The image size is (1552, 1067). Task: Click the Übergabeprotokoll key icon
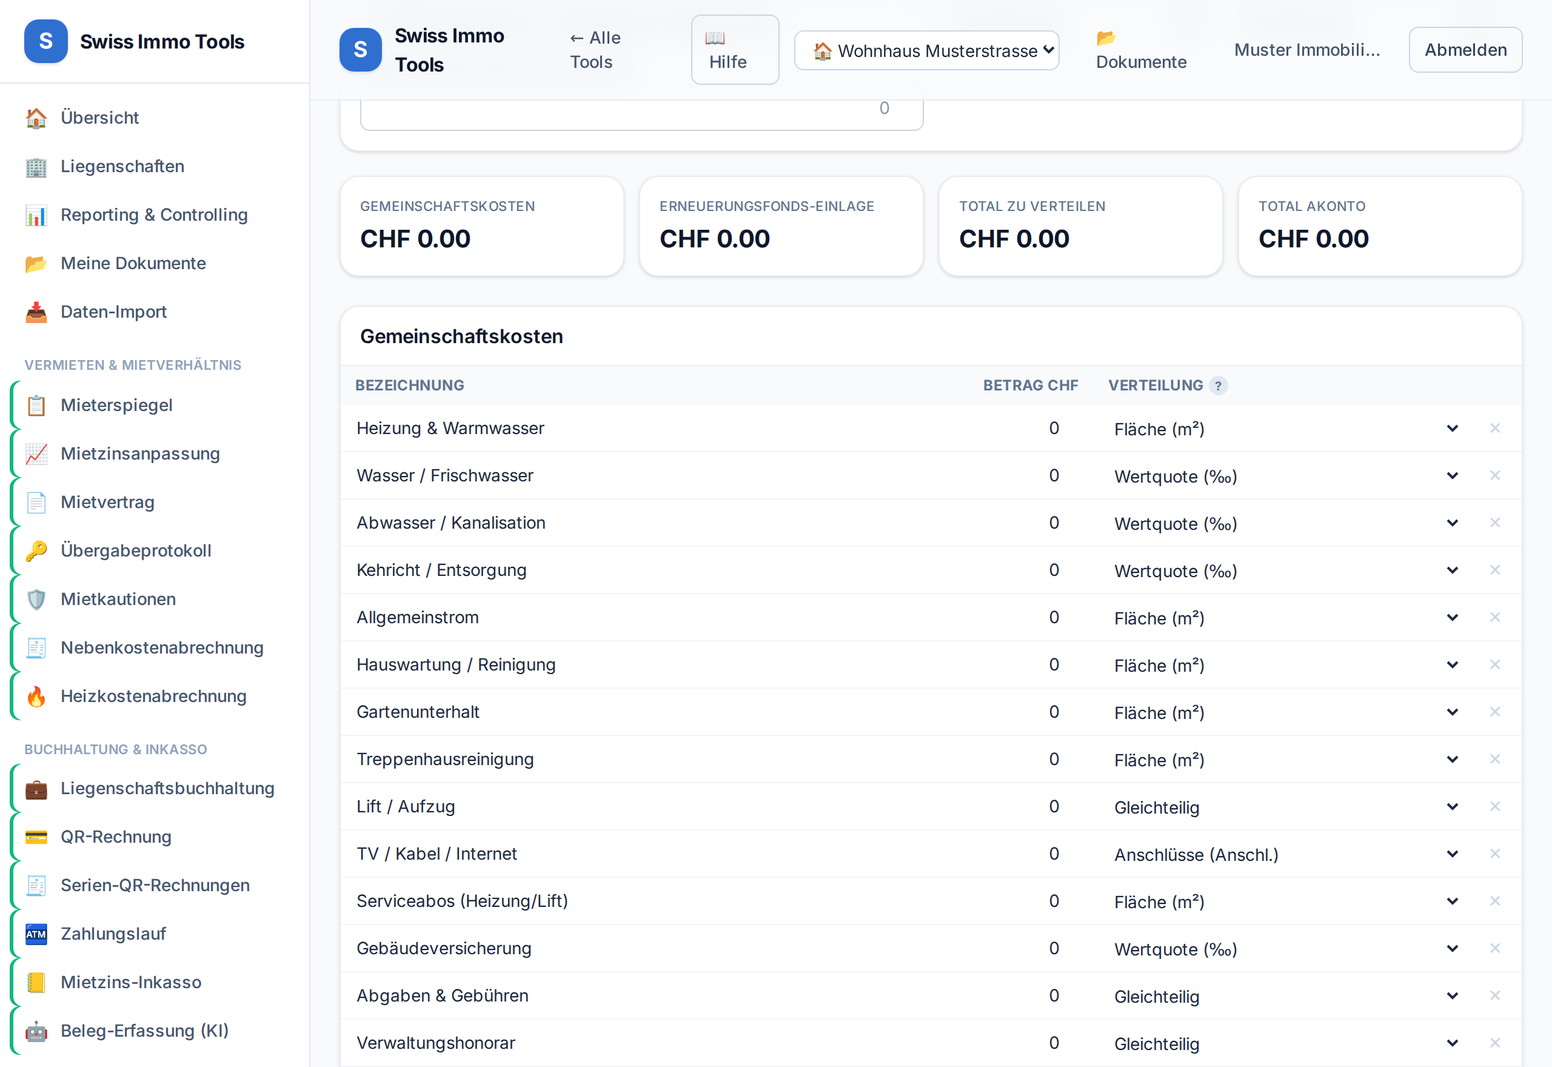pyautogui.click(x=36, y=550)
